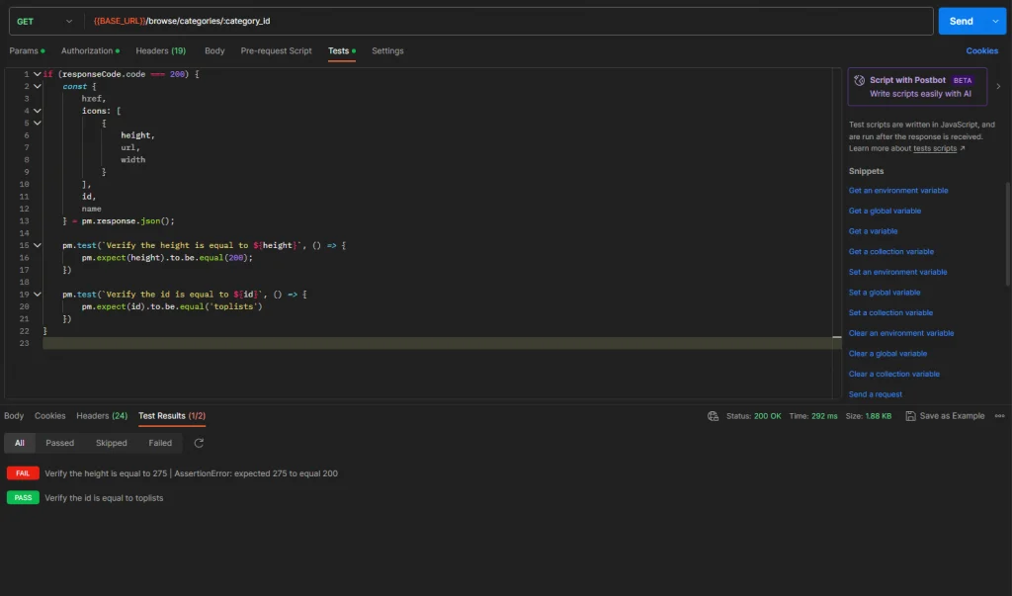Click the 'Write scripts easily with AI' text

[x=920, y=94]
